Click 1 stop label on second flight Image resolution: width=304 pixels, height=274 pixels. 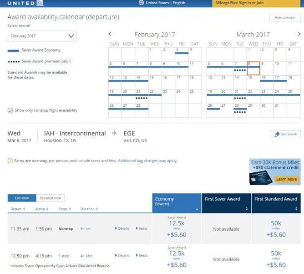point(64,256)
